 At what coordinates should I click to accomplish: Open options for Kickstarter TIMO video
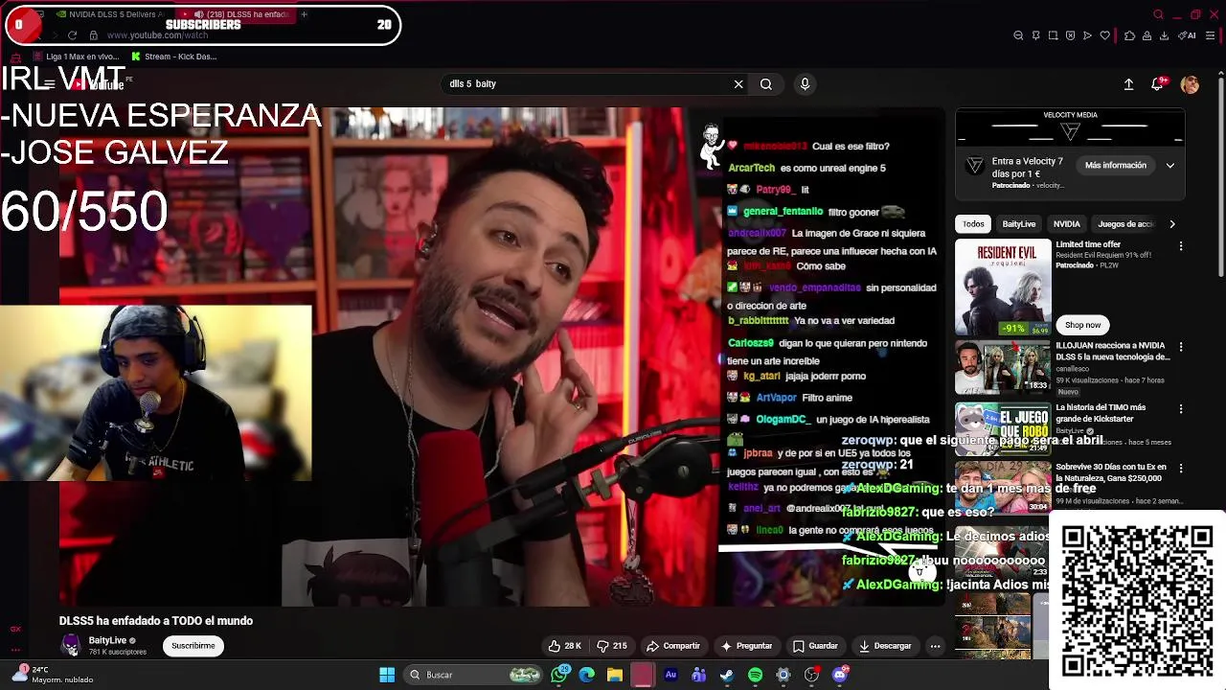1180,409
